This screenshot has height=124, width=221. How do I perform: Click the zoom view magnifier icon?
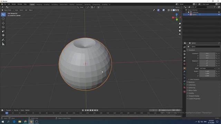180,24
